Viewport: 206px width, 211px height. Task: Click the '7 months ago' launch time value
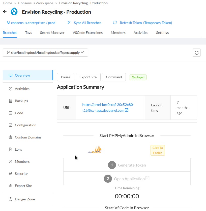[182, 107]
